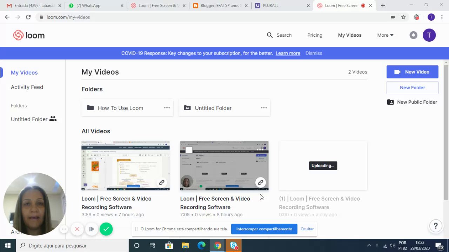The width and height of the screenshot is (449, 252).
Task: Click the New Video button
Action: (412, 72)
